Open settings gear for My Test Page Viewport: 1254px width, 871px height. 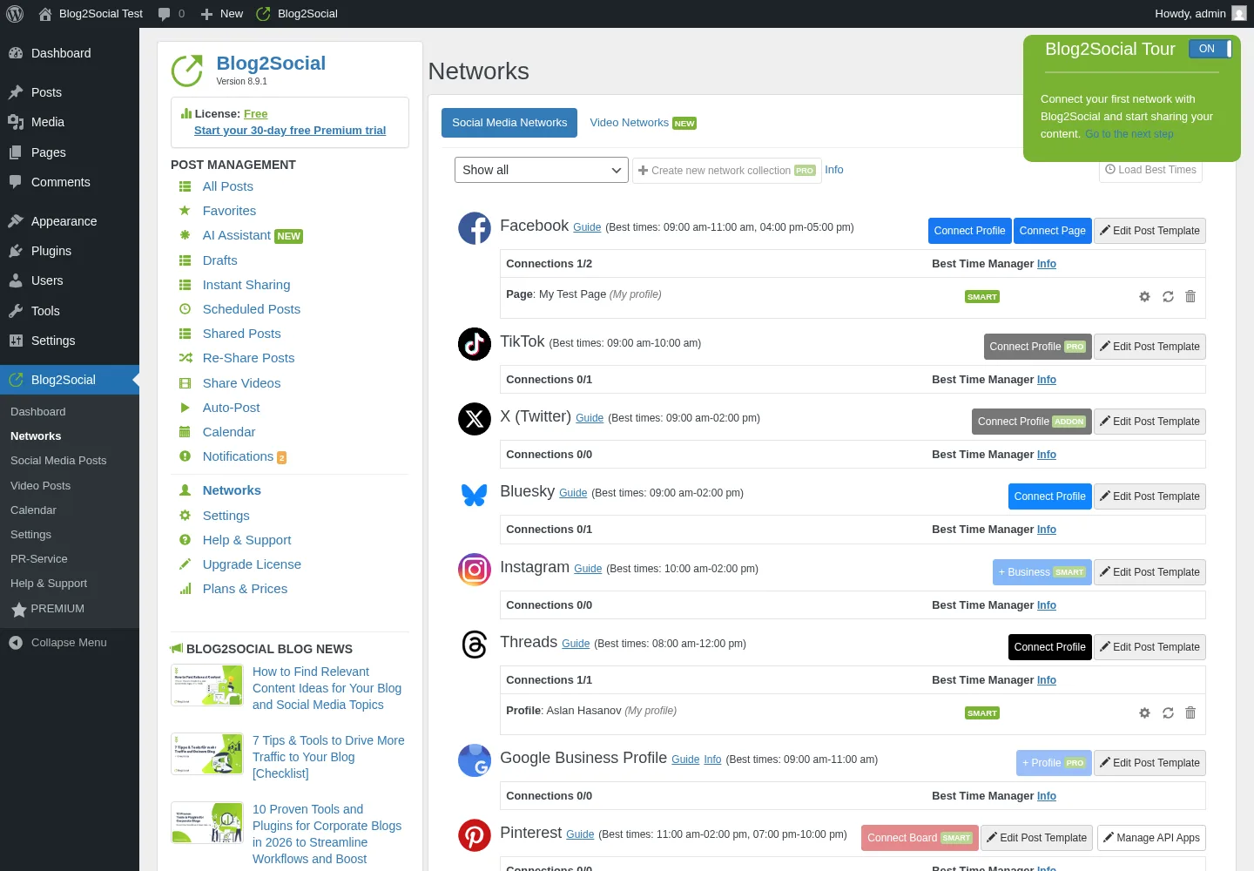[x=1144, y=297]
